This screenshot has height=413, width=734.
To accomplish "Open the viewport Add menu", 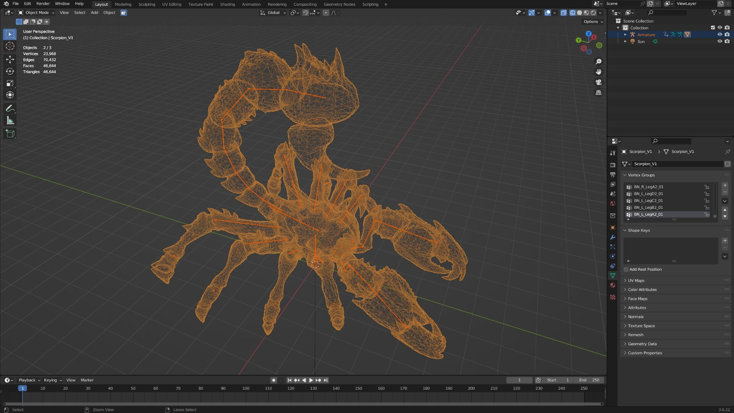I will [94, 13].
